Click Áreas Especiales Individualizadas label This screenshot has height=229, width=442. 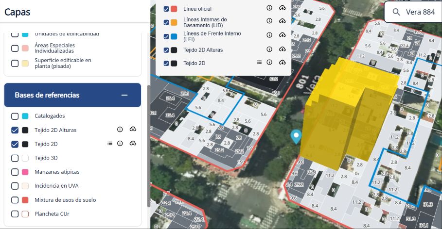point(54,48)
